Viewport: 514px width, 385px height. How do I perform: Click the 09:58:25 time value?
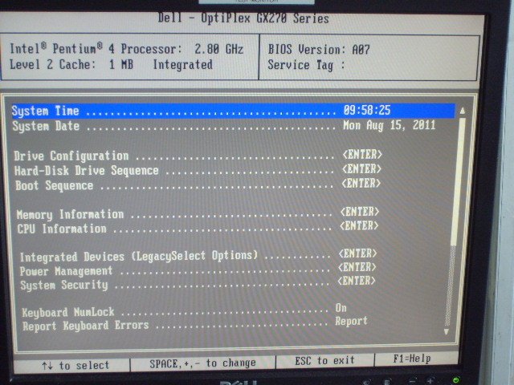tap(366, 110)
